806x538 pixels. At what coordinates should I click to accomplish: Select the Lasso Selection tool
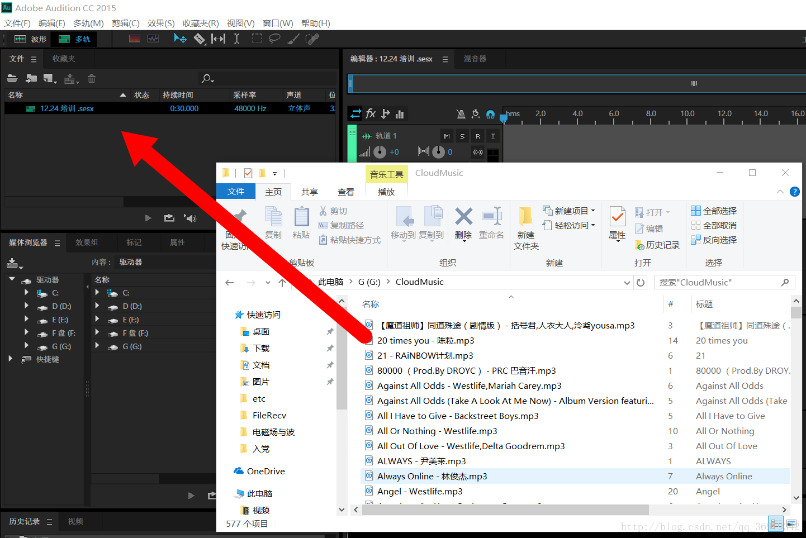pos(274,39)
